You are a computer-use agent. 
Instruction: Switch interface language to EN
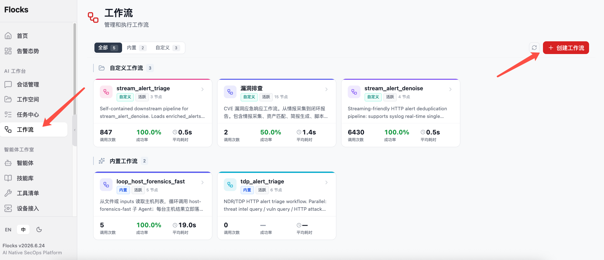[x=8, y=229]
